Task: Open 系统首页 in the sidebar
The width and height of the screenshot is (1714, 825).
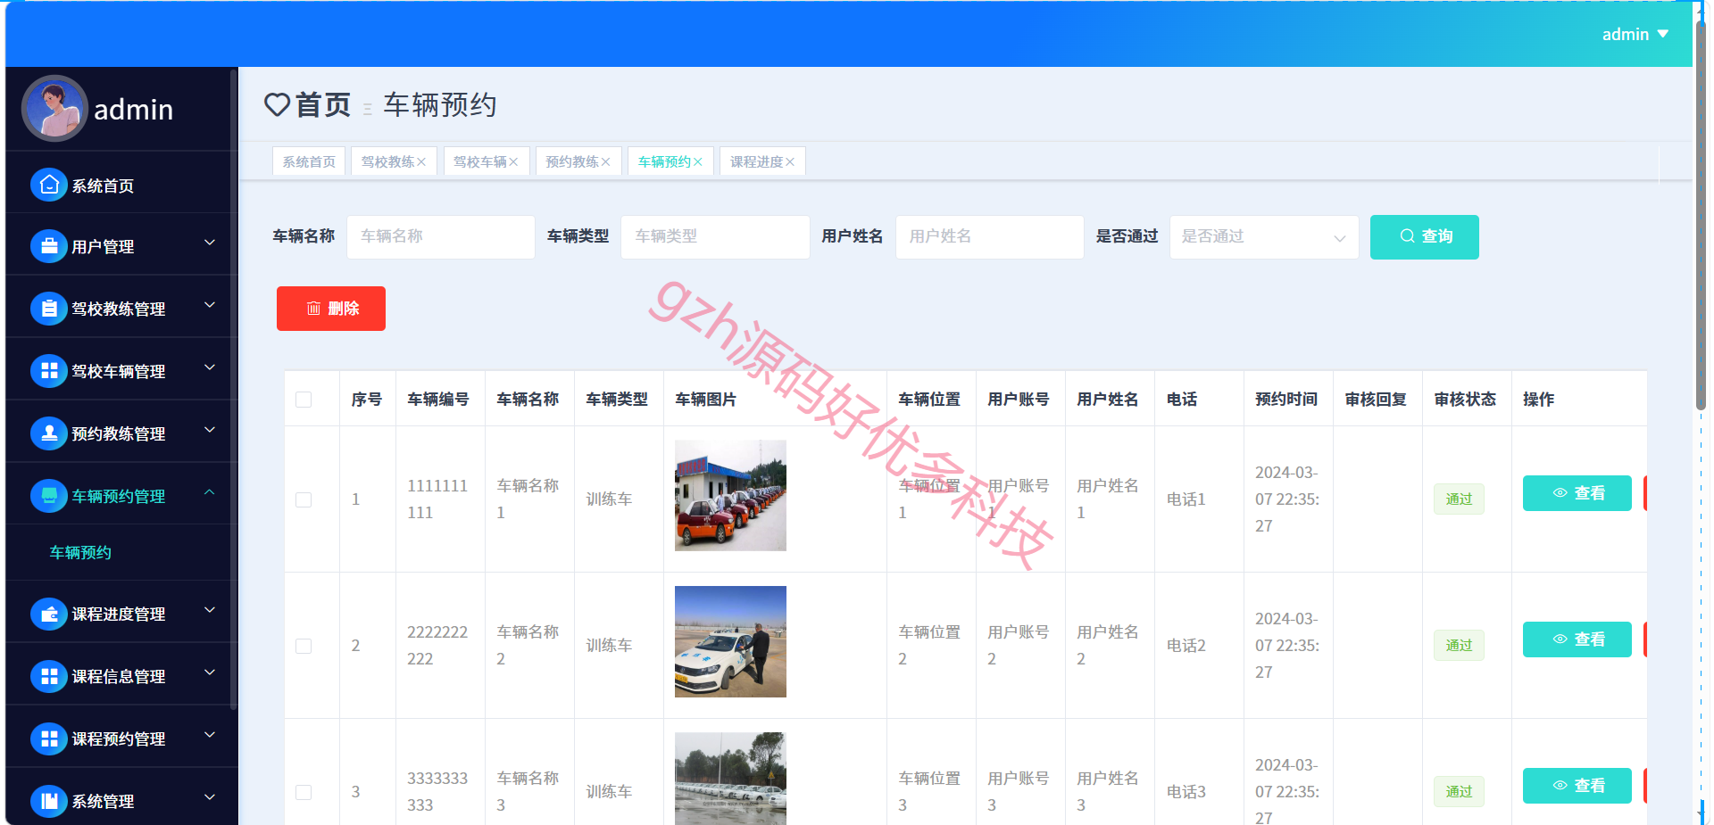Action: [121, 186]
